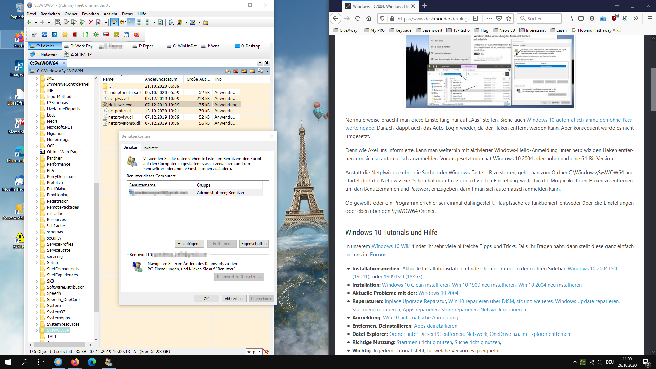
Task: Click the blue pulse monitor icon in shortcut bar
Action: pos(44,35)
